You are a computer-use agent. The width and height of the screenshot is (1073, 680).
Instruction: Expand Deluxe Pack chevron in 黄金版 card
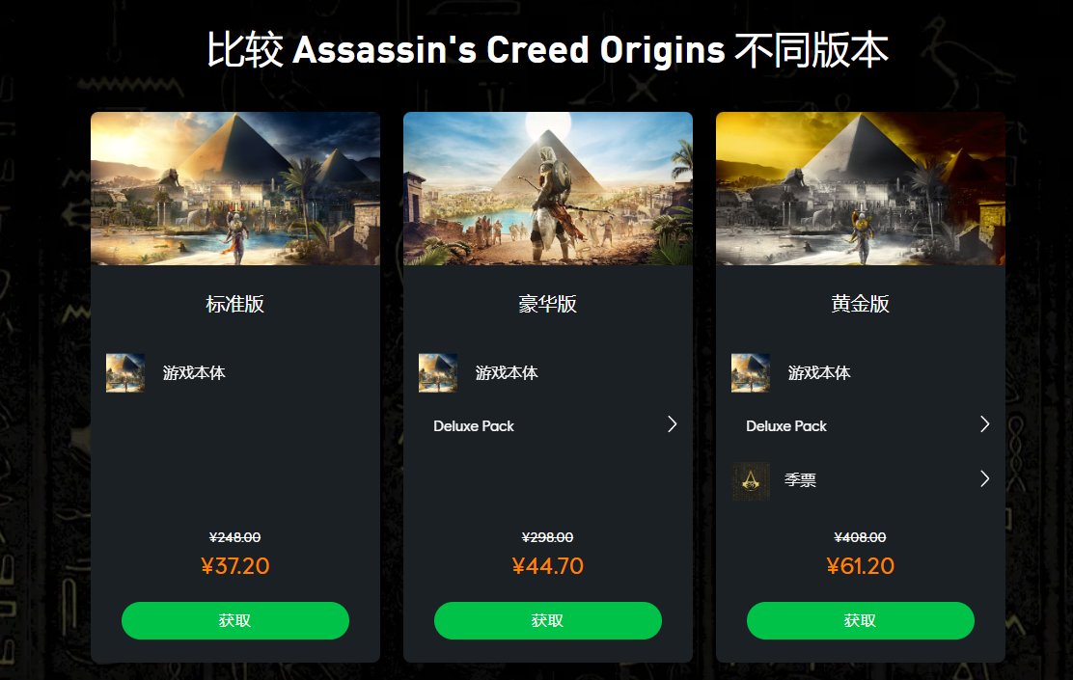pyautogui.click(x=985, y=424)
